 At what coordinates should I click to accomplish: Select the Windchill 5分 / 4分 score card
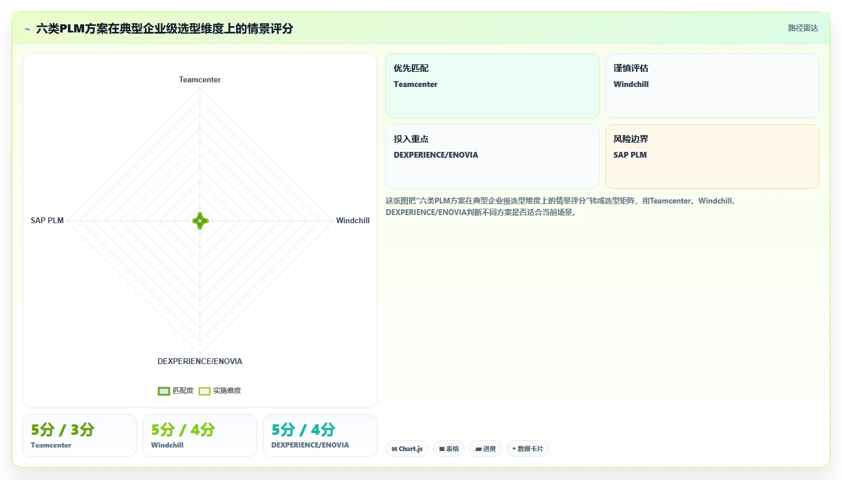200,435
